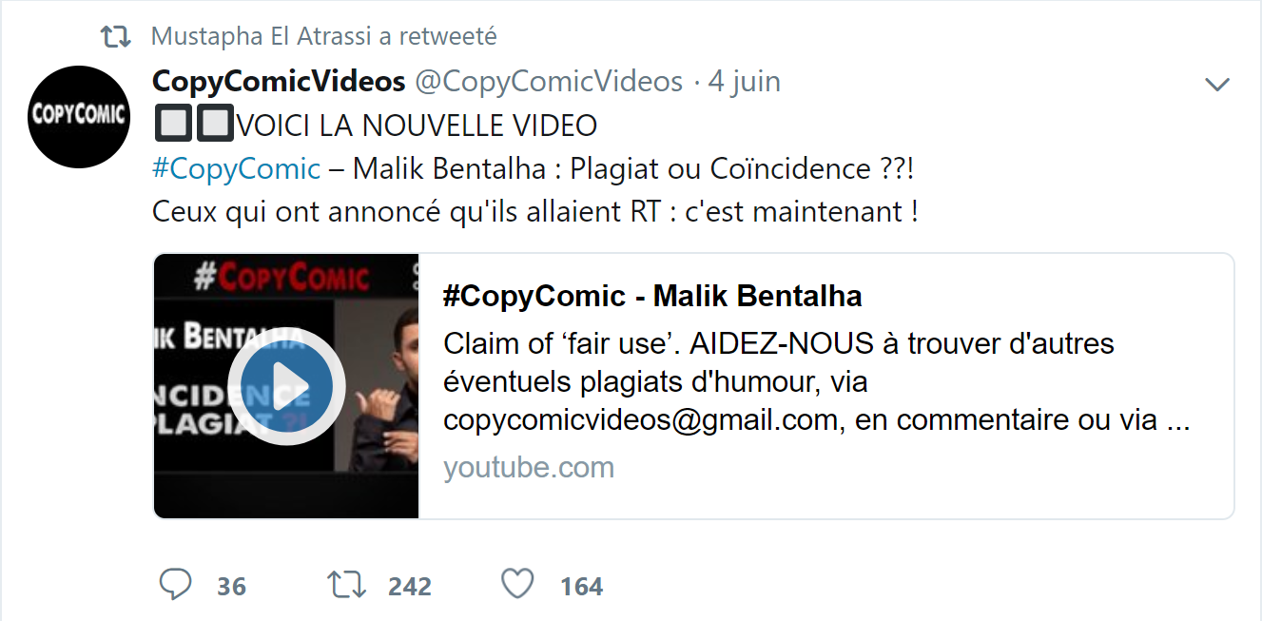Click the reply count of 36
The width and height of the screenshot is (1262, 621).
coord(231,587)
